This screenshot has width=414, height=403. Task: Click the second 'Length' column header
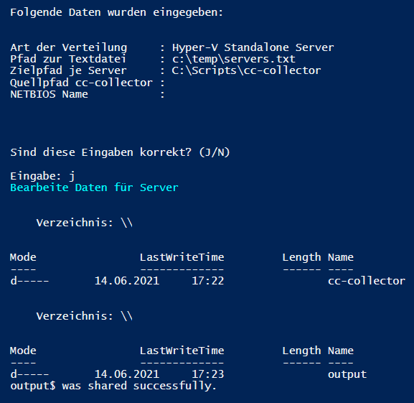302,351
